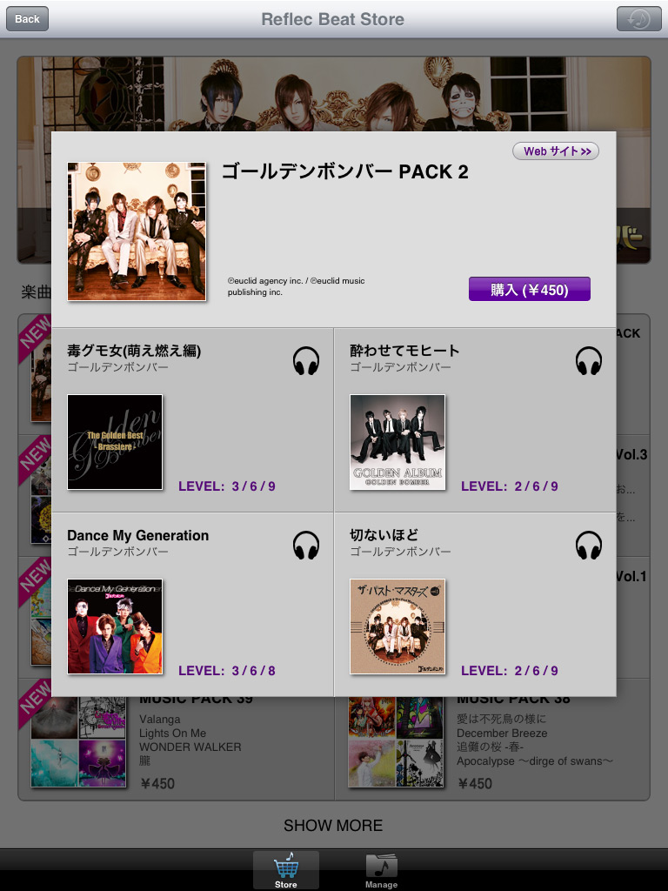Preview 毒グモ女 song with headphones icon
Screen dimensions: 668x891
point(306,361)
